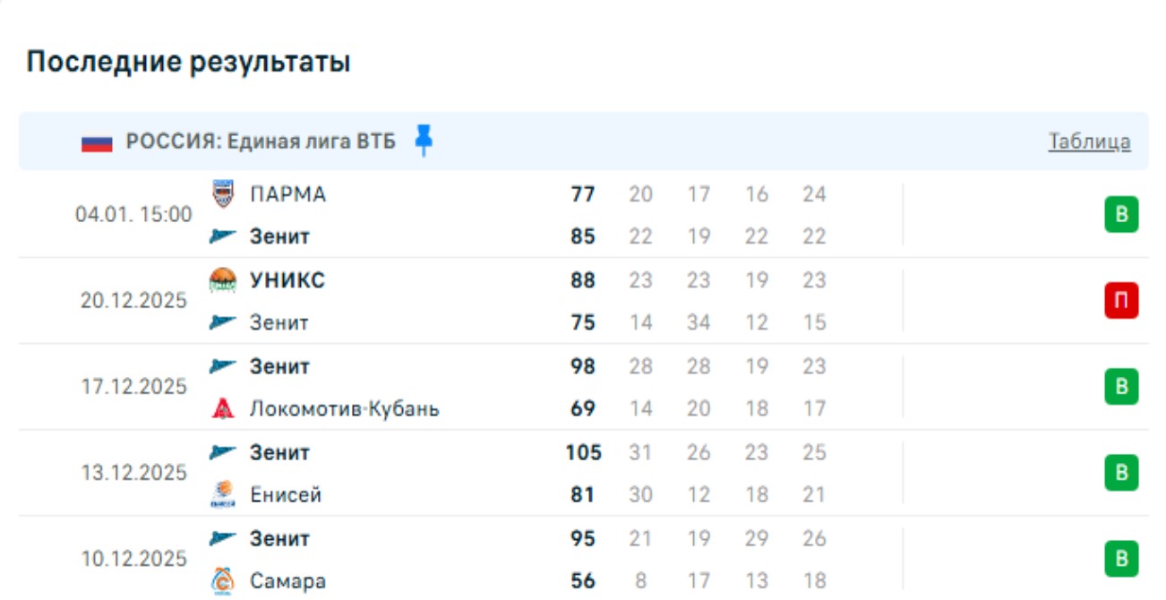Click the Локомотив-Кубань team logo
This screenshot has width=1166, height=600.
point(222,409)
